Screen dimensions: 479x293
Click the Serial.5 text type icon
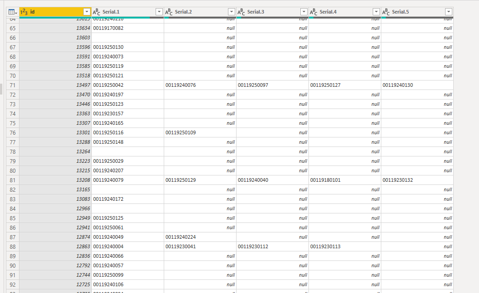pos(386,12)
